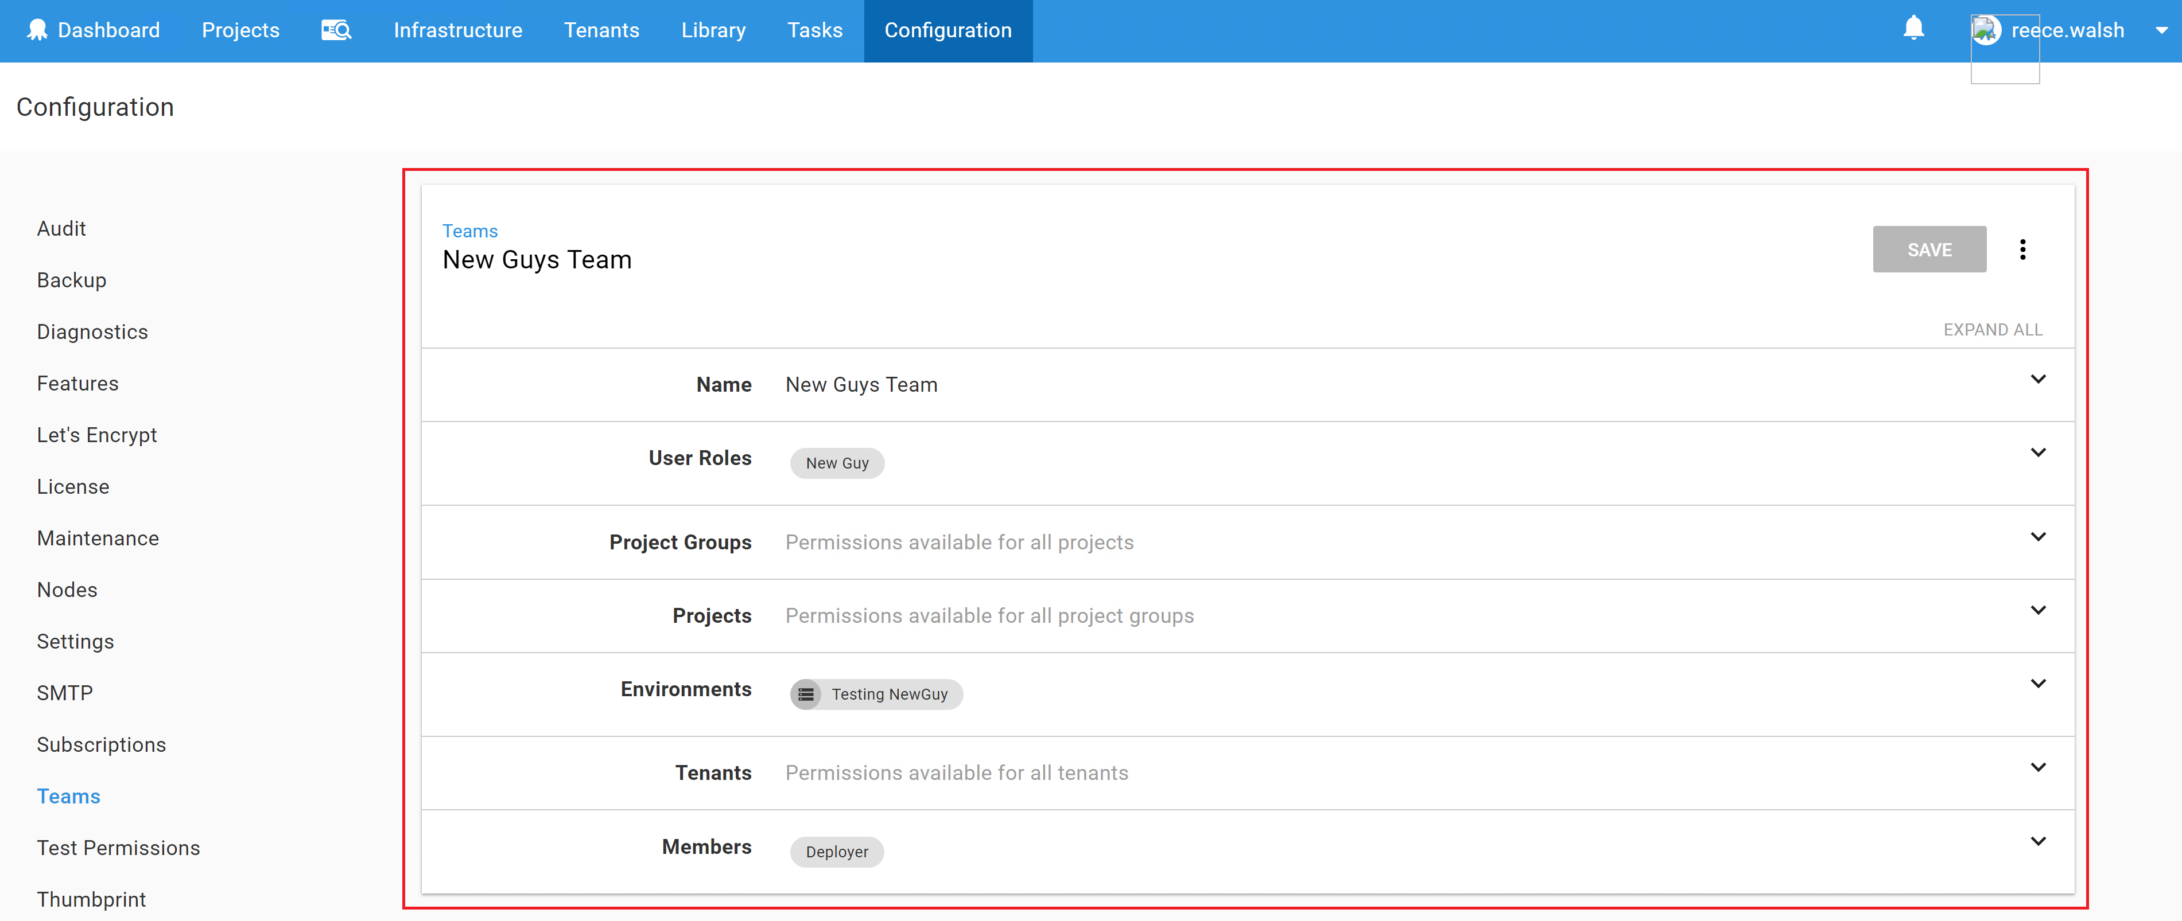Expand the Name section
This screenshot has height=921, width=2182.
(2039, 379)
